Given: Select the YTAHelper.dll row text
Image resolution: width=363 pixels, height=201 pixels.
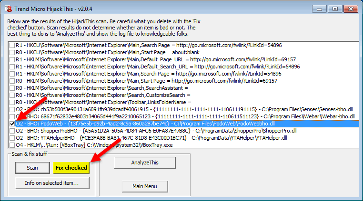Looking at the screenshot, I should click(x=151, y=138).
